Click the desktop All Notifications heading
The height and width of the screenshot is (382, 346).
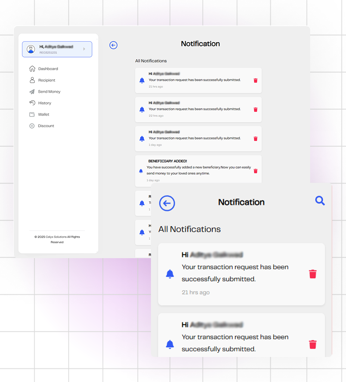click(151, 61)
